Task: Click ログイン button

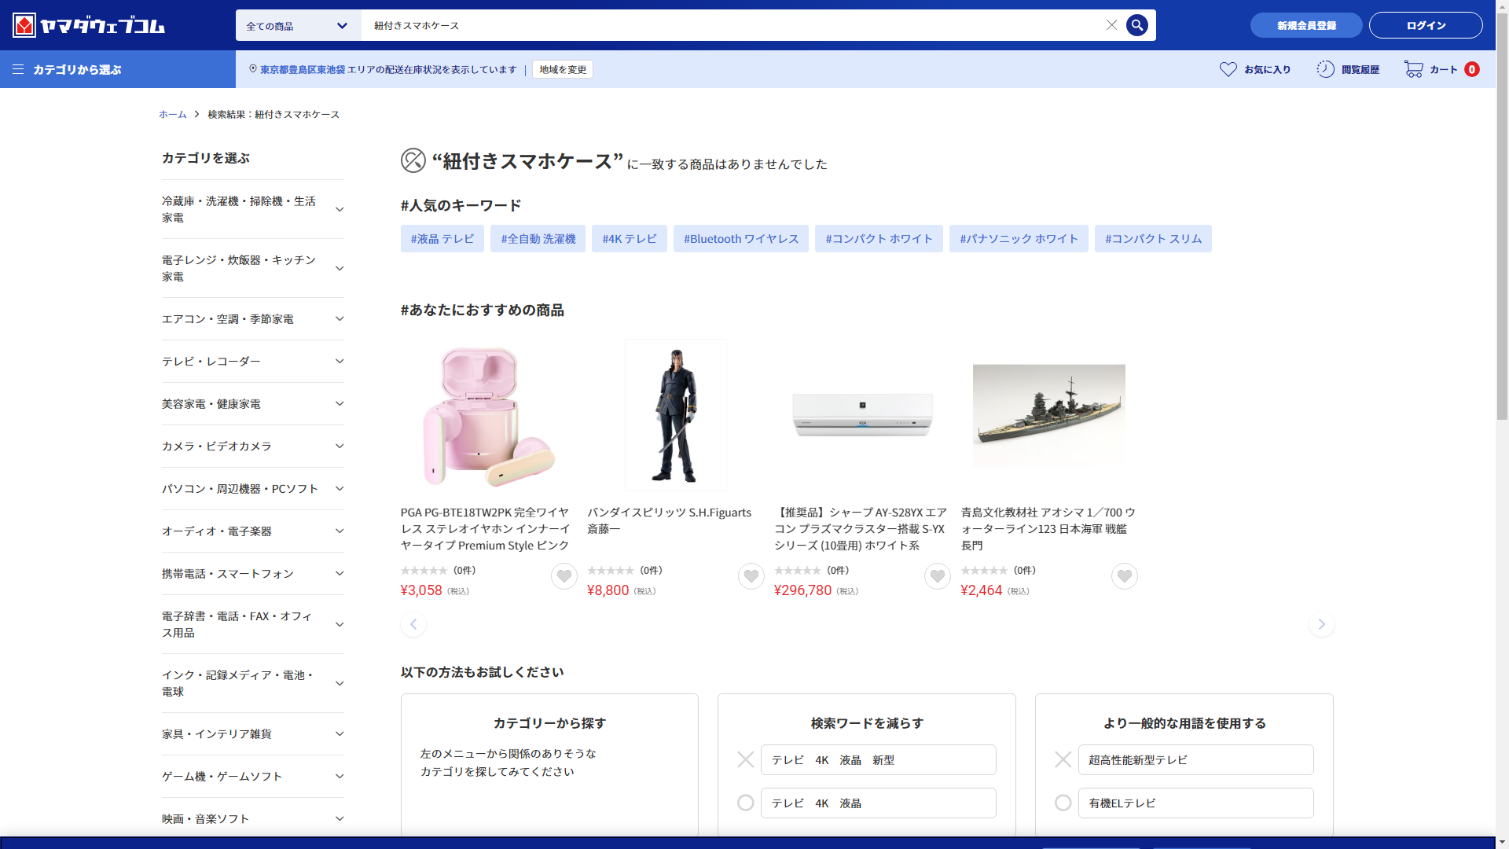Action: tap(1425, 25)
